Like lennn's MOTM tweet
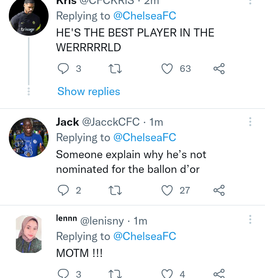Viewport: 265px width, 278px height. coord(167,274)
